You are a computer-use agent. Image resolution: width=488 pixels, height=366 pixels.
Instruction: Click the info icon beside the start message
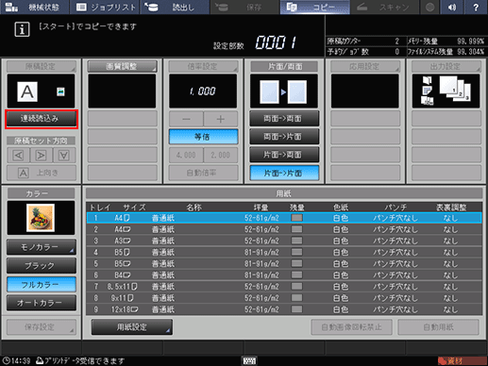22,29
